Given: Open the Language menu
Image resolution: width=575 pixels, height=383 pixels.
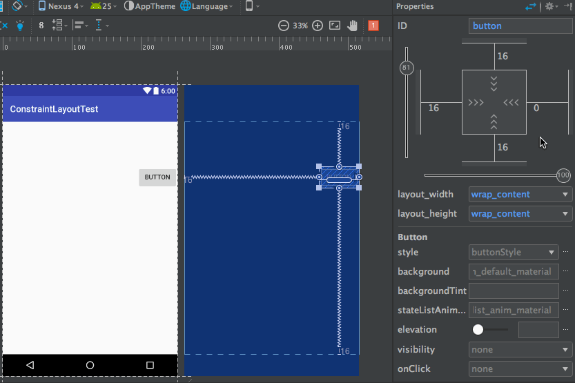Looking at the screenshot, I should (208, 6).
